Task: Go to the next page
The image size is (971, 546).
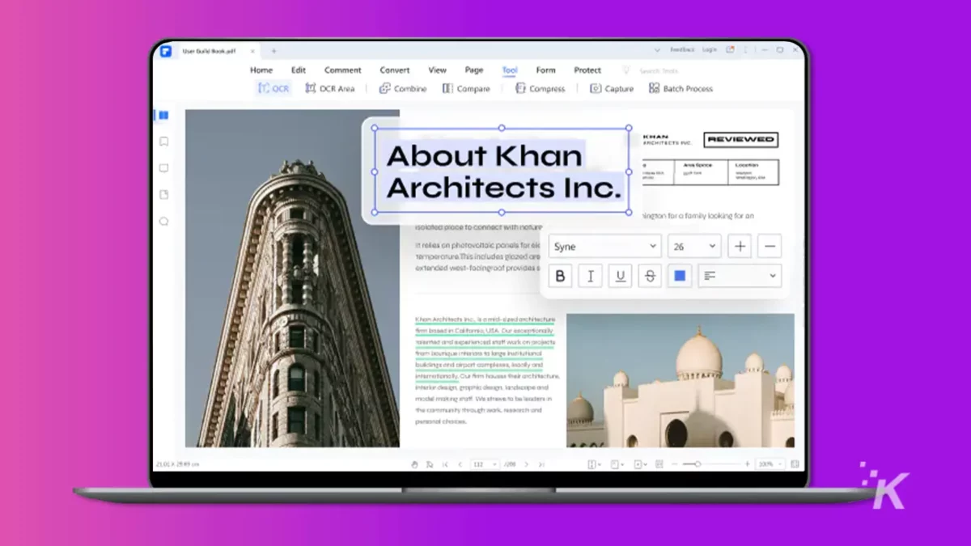Action: (x=527, y=464)
